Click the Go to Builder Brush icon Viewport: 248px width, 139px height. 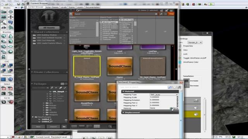(x=10, y=102)
